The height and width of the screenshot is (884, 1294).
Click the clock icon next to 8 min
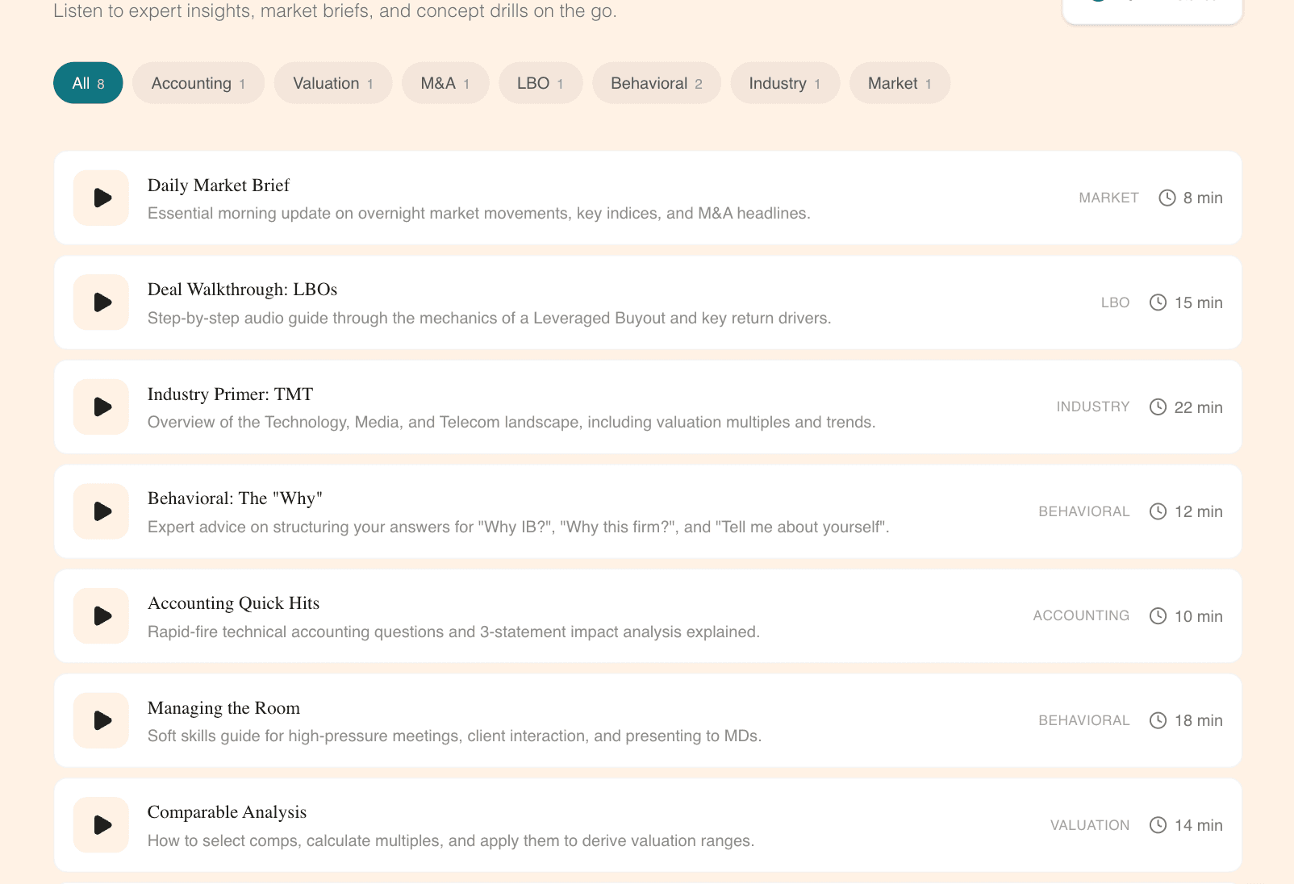pos(1166,198)
